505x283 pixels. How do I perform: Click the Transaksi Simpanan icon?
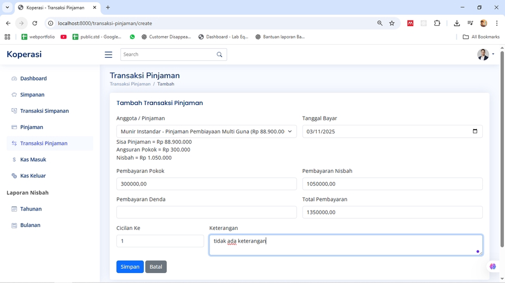14,111
